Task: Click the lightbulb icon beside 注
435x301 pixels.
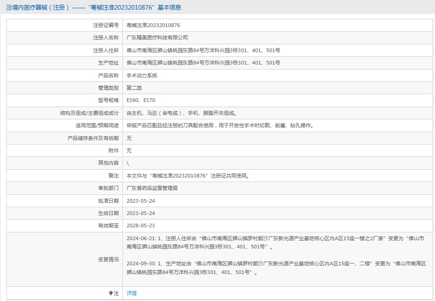Action: pos(111,293)
